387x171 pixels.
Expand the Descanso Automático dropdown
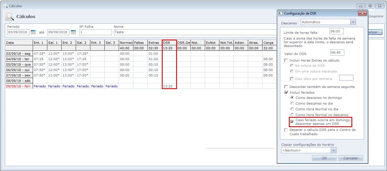353,22
